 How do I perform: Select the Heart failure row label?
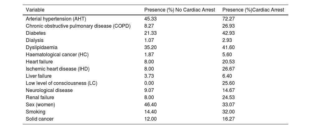point(39,62)
